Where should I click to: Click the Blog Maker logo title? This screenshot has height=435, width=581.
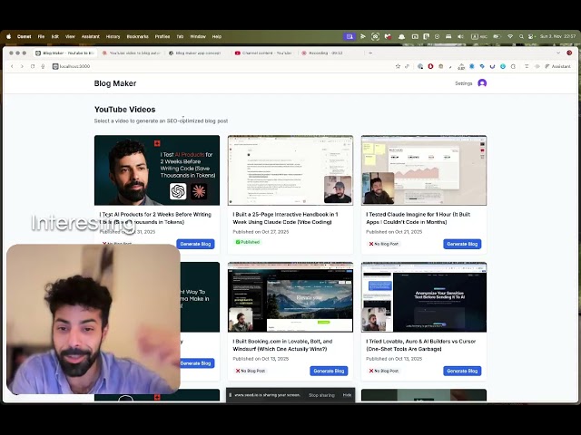click(115, 83)
